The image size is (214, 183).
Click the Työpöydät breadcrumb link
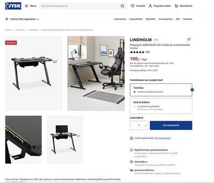pos(33,30)
